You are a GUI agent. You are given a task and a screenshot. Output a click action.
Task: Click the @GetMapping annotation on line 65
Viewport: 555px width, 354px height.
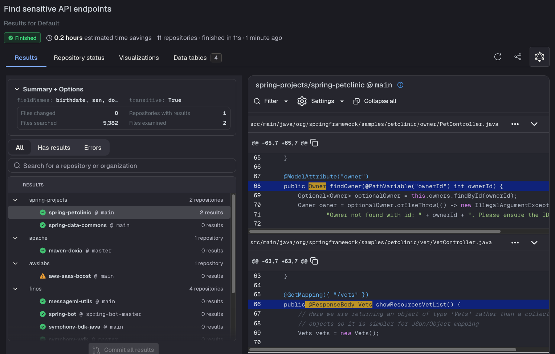(x=326, y=295)
